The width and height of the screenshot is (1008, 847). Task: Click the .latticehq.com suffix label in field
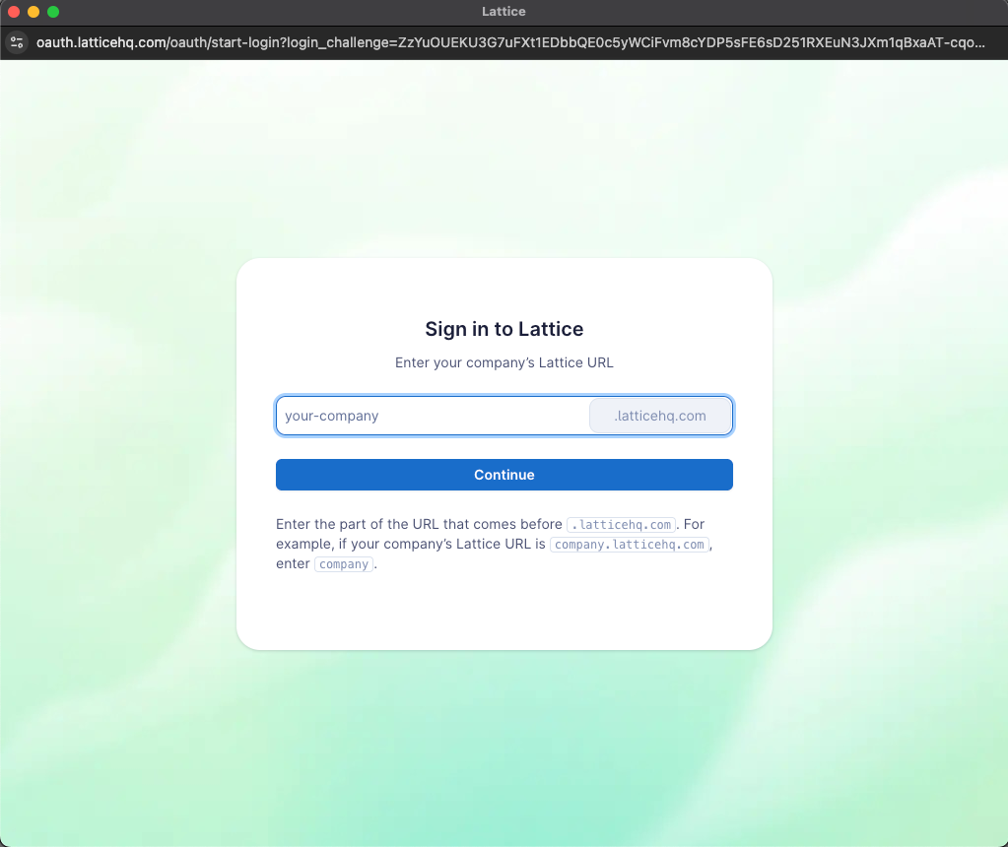click(660, 416)
